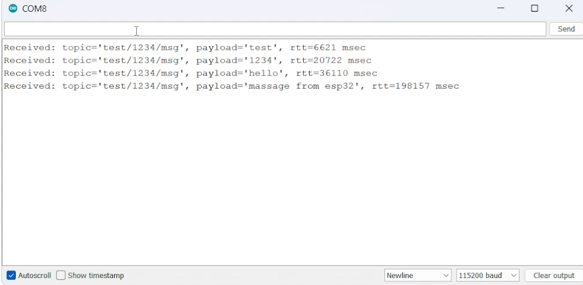Enable the Show timestamp checkbox
This screenshot has width=583, height=285.
(61, 276)
